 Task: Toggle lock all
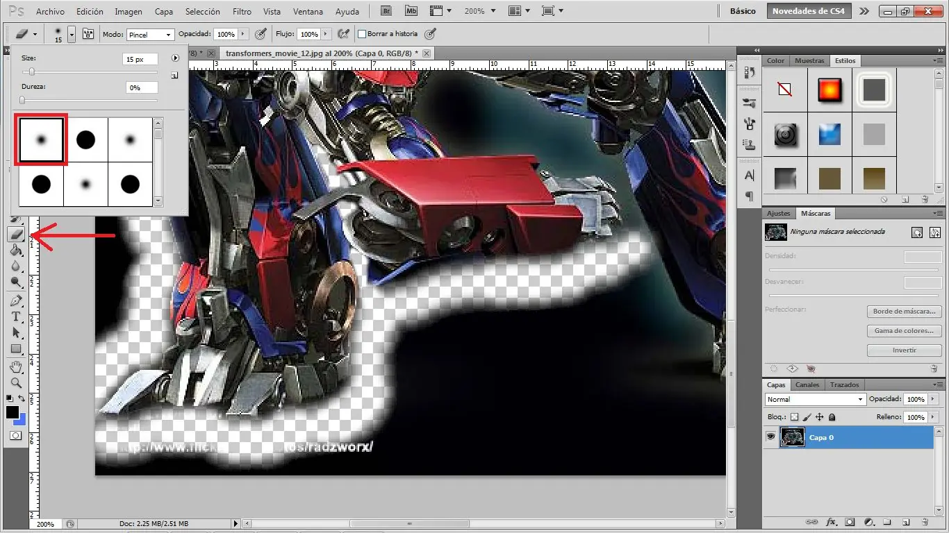832,417
